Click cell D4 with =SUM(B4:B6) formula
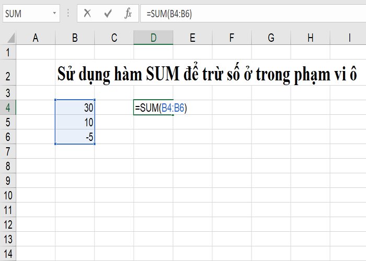 tap(153, 108)
